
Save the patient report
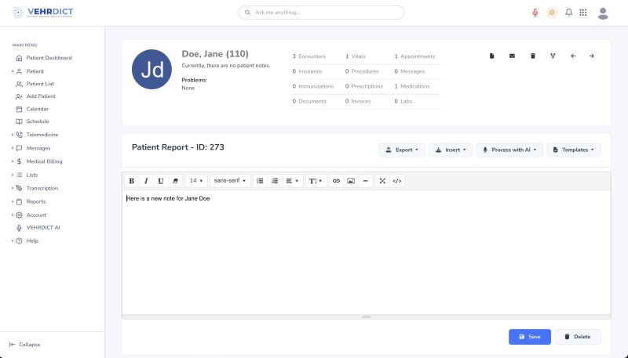[529, 337]
